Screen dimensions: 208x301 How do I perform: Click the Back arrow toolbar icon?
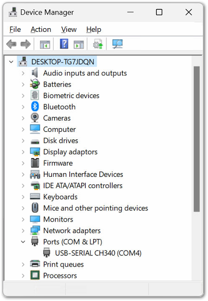click(11, 44)
